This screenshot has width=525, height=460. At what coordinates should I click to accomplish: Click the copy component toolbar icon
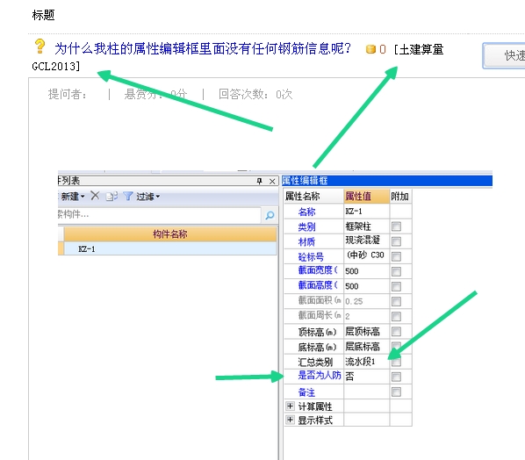pos(111,196)
